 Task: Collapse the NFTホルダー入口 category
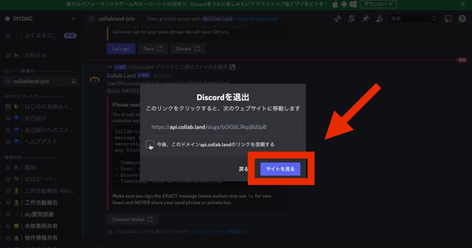[32, 97]
